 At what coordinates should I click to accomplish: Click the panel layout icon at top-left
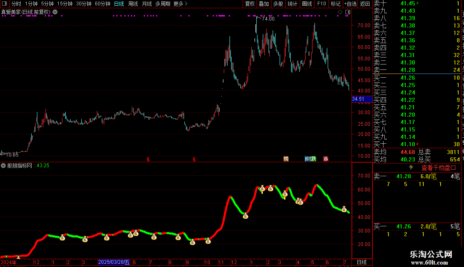[x=5, y=4]
